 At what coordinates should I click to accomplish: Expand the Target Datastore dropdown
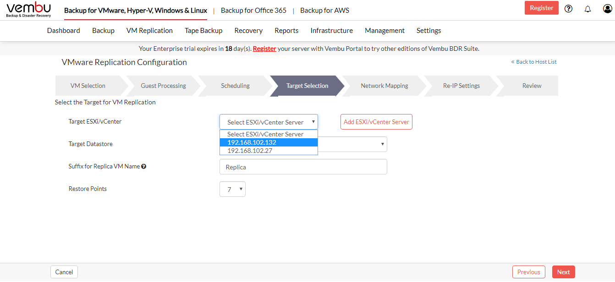pos(352,144)
